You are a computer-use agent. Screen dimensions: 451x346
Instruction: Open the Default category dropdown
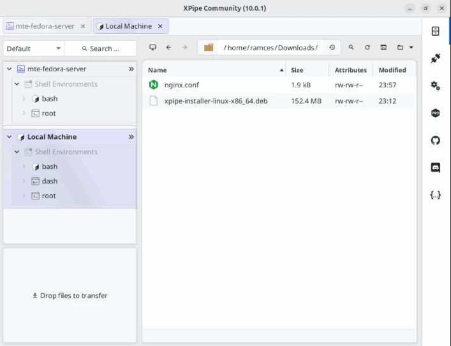(34, 48)
